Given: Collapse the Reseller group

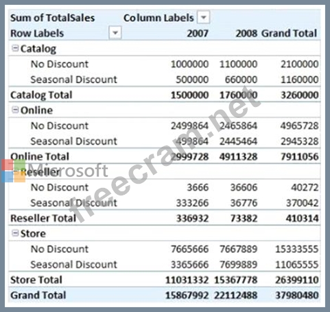Looking at the screenshot, I should pyautogui.click(x=15, y=171).
